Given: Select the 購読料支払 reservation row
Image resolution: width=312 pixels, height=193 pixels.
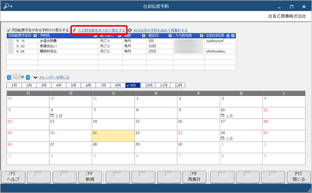Looking at the screenshot, I should click(x=121, y=51).
